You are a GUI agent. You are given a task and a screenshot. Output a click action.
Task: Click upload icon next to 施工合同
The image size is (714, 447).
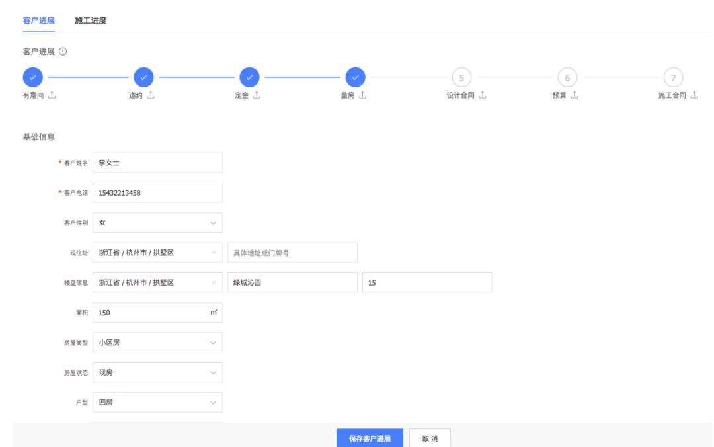click(x=694, y=95)
